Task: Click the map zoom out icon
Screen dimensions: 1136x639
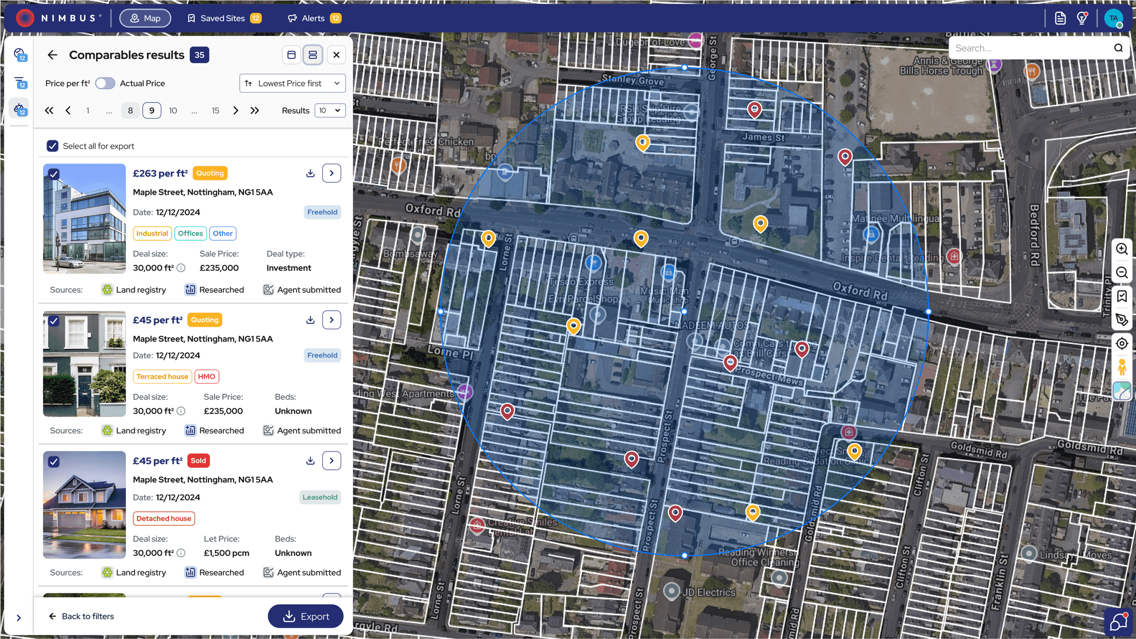Action: tap(1122, 273)
